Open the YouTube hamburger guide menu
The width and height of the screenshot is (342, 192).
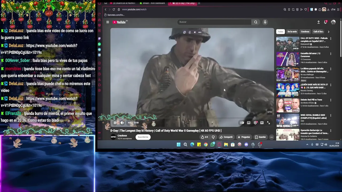pos(108,22)
